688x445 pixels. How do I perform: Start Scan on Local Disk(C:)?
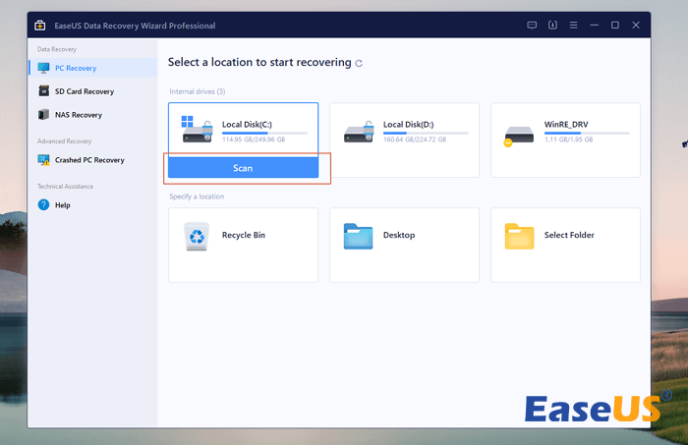(243, 168)
